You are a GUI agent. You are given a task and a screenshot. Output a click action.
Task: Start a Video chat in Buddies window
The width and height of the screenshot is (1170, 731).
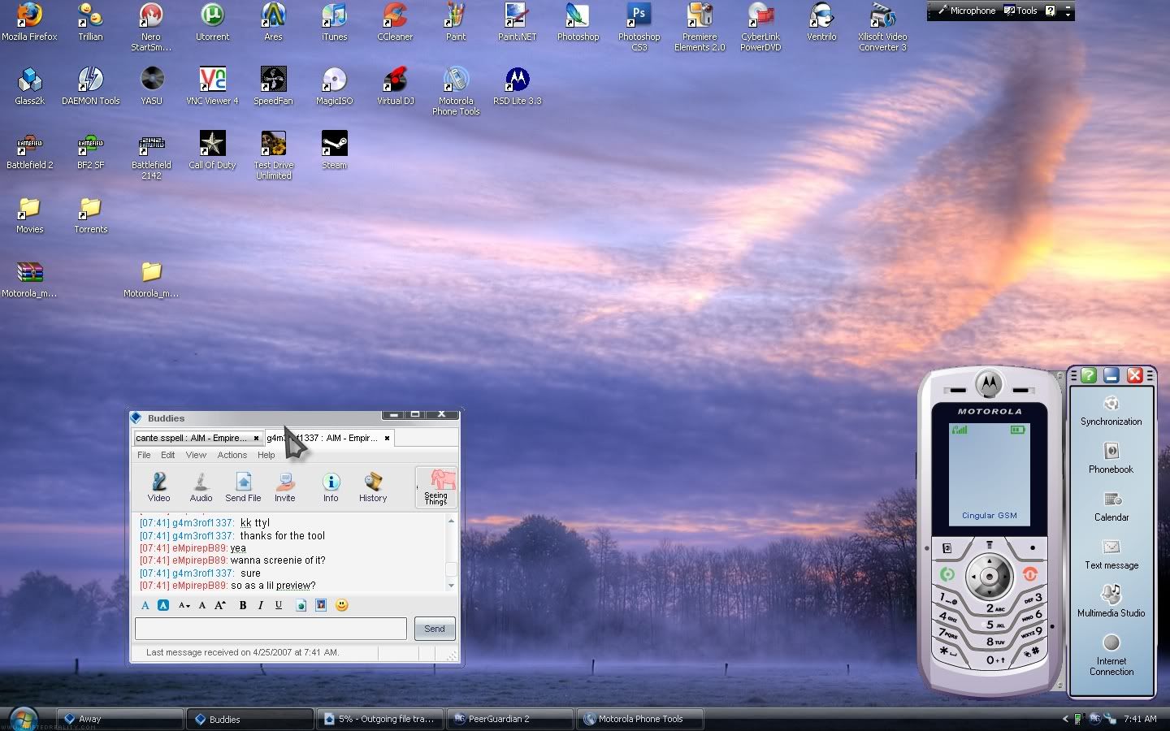159,487
